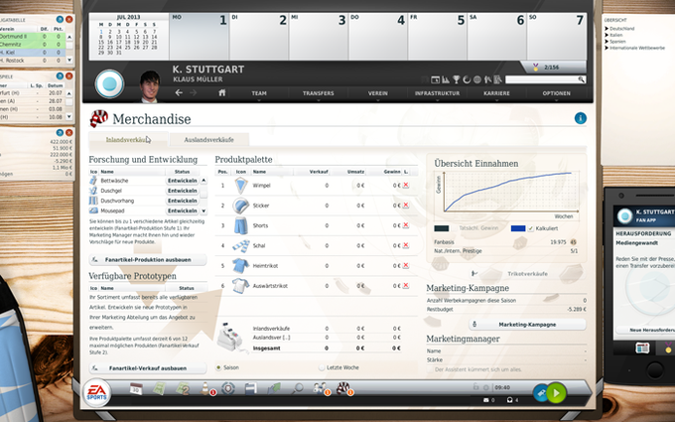
Task: Select the Saison radio button
Action: point(218,367)
